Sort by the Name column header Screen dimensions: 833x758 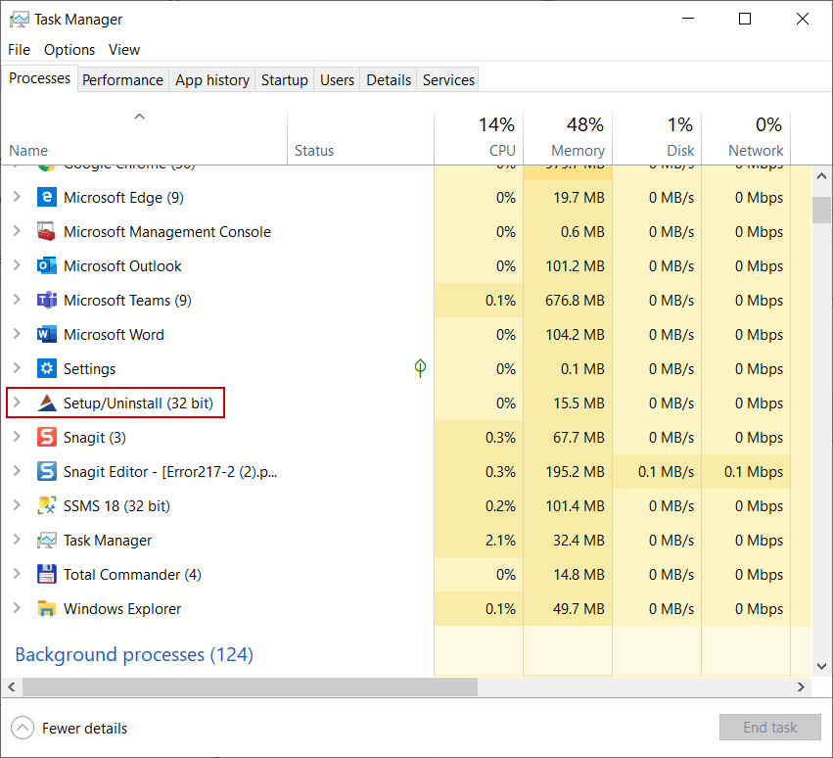(144, 138)
